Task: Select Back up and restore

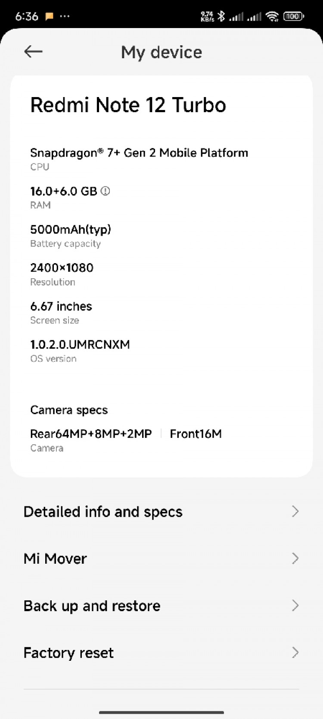Action: (92, 606)
